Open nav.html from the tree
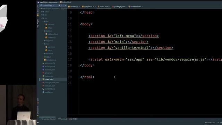This screenshot has width=222, height=125. (50, 47)
